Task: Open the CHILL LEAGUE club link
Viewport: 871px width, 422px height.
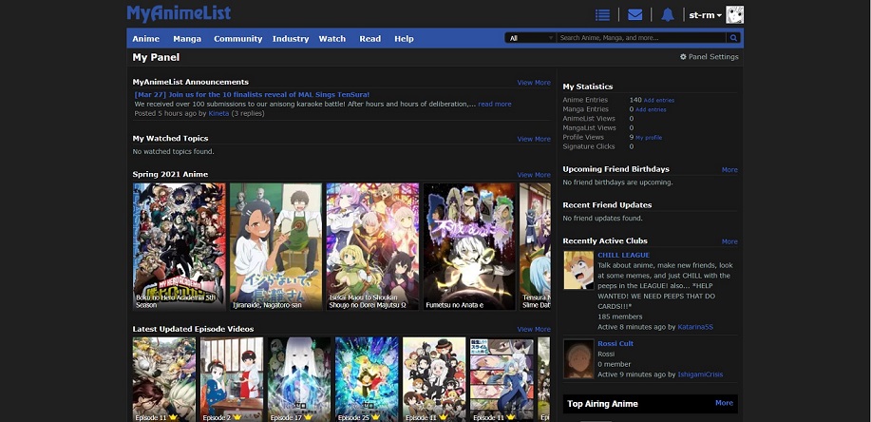Action: coord(623,256)
